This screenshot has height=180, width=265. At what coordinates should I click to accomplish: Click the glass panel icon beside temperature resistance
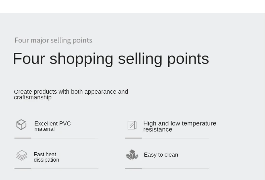pos(132,125)
